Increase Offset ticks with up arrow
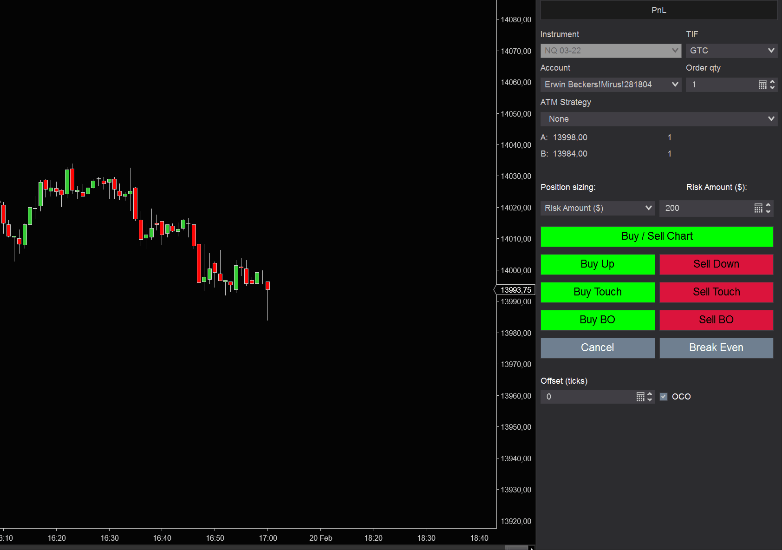Viewport: 782px width, 550px height. 650,394
